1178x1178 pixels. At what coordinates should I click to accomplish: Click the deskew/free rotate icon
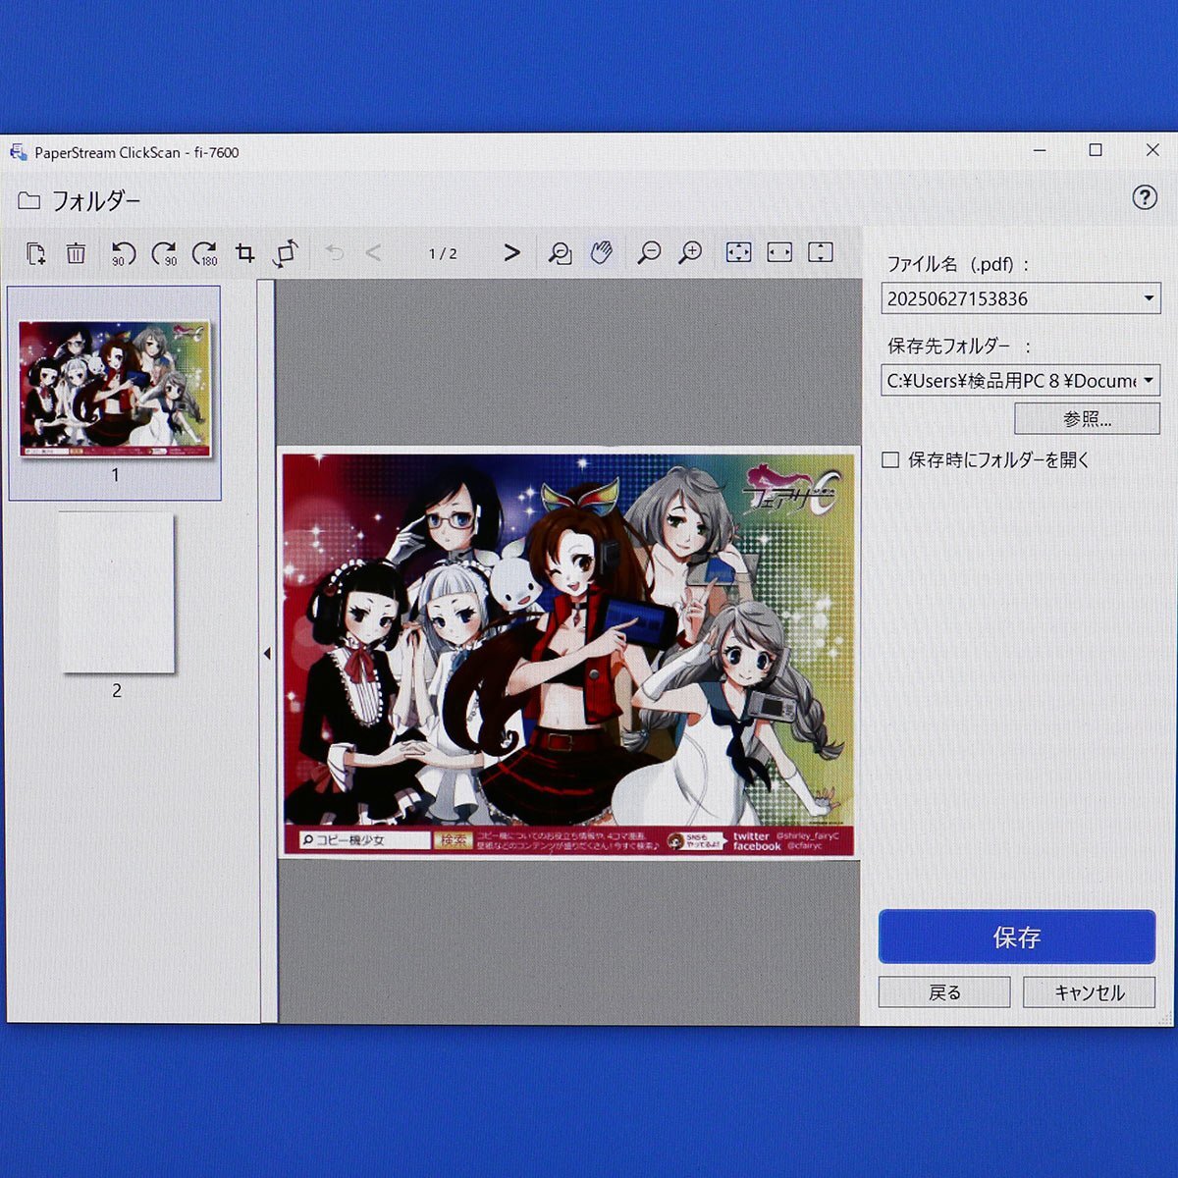tap(286, 253)
